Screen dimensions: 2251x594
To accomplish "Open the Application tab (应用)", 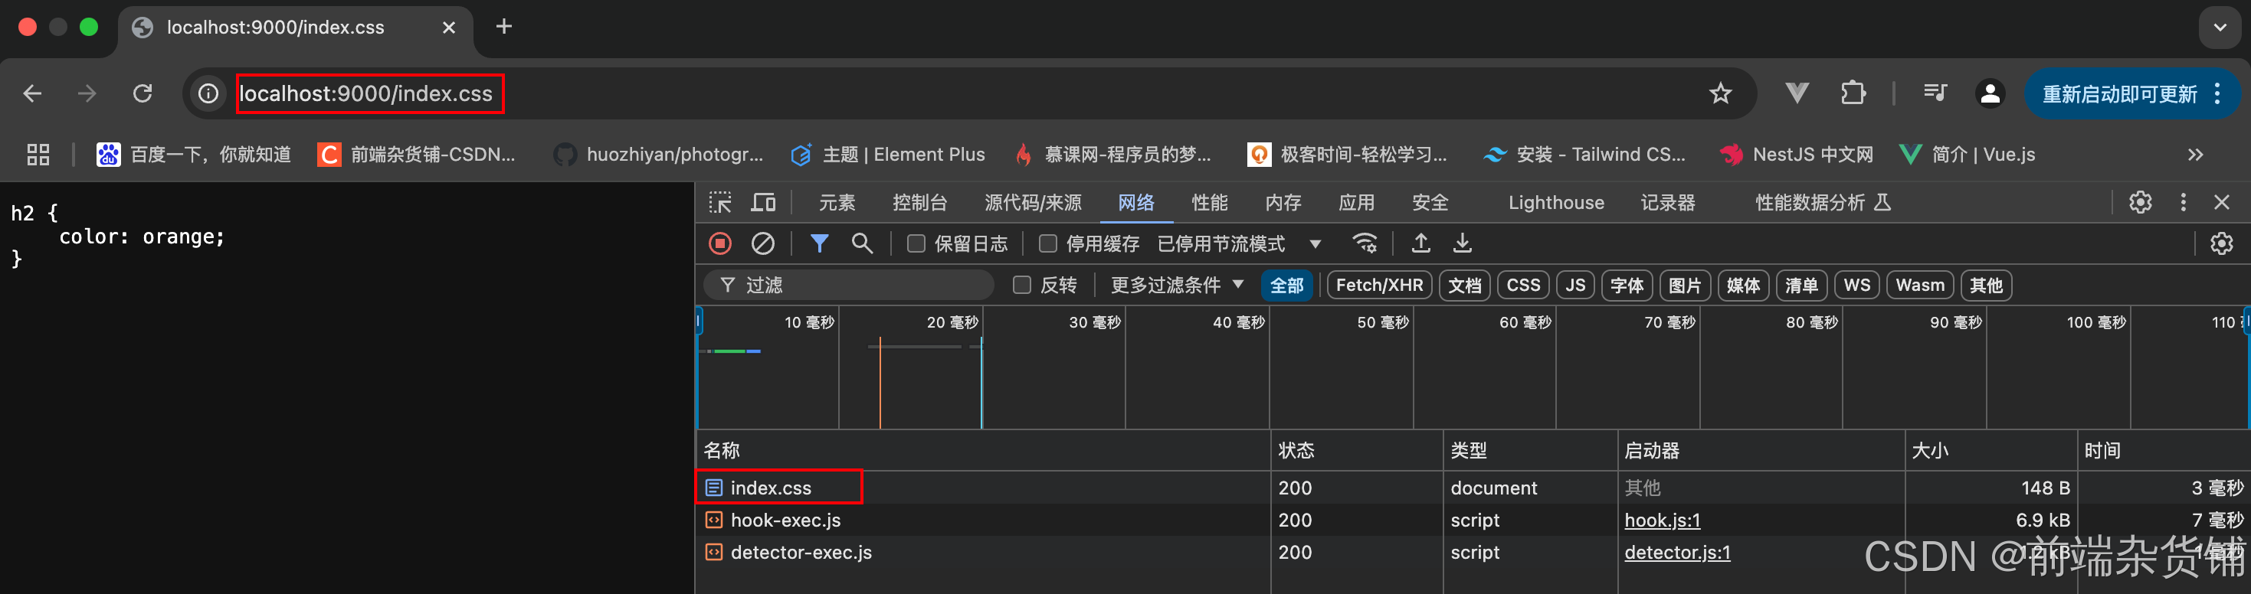I will 1356,203.
